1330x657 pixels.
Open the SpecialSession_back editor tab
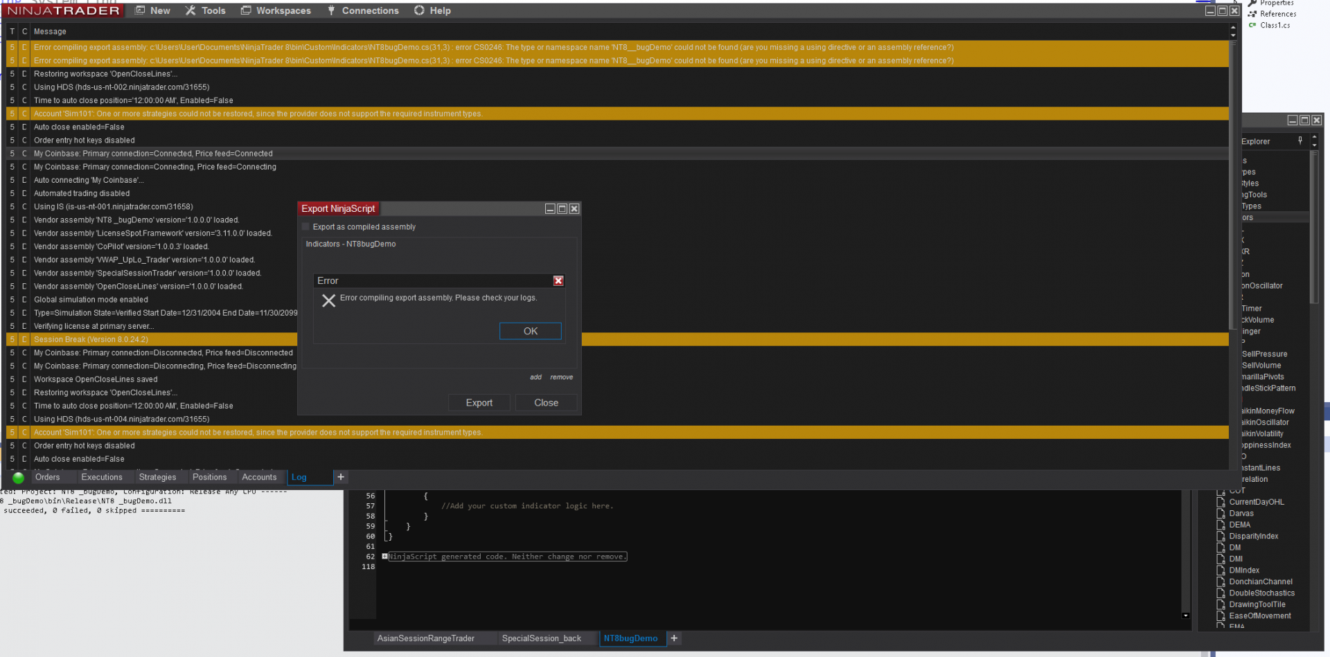[542, 638]
